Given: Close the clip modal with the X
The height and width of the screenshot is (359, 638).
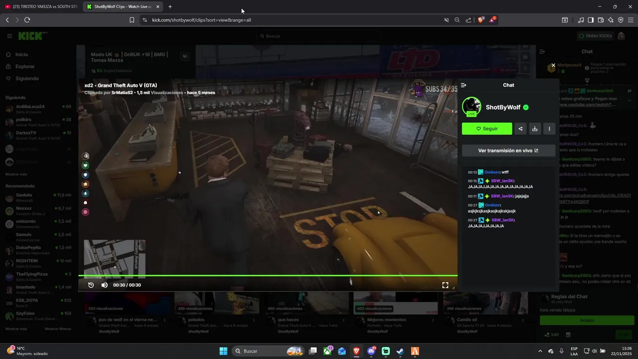Looking at the screenshot, I should click(x=553, y=65).
